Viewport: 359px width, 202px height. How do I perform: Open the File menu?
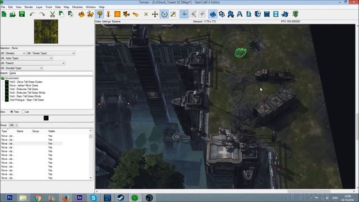3,7
